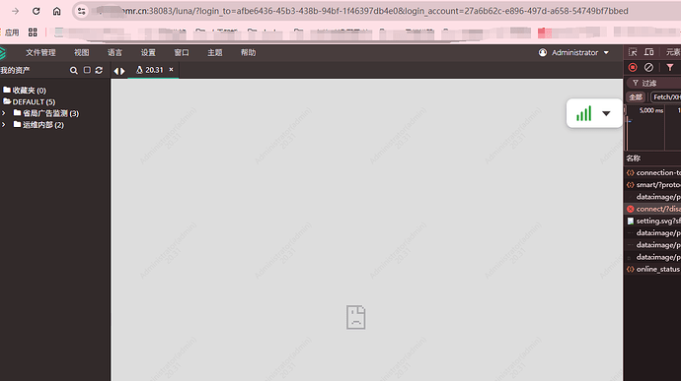681x381 pixels.
Task: Refresh the asset tree
Action: 99,70
